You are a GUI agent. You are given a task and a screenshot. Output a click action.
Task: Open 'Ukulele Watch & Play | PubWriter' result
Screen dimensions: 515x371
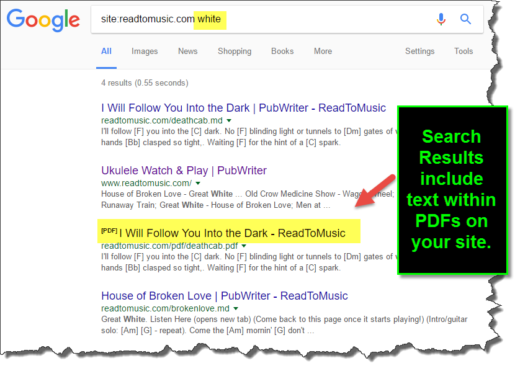(184, 171)
